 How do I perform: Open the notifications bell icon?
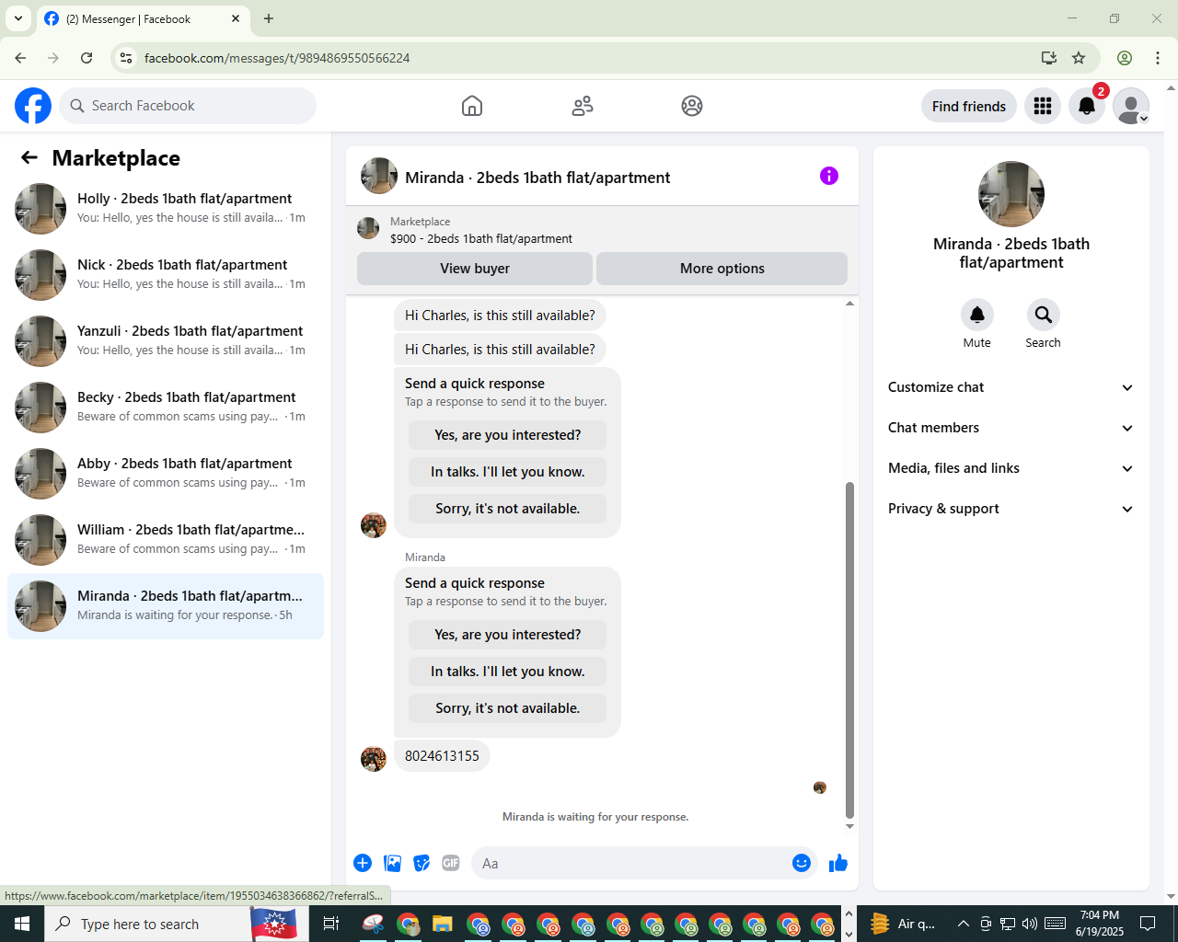click(x=1087, y=106)
